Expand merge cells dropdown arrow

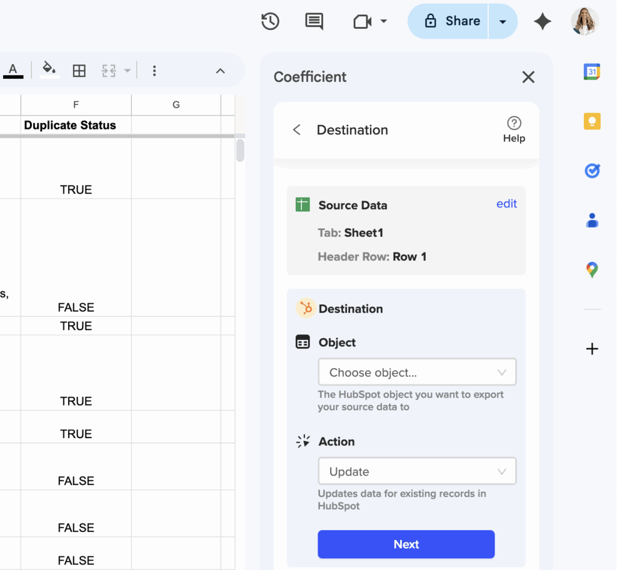click(x=127, y=71)
